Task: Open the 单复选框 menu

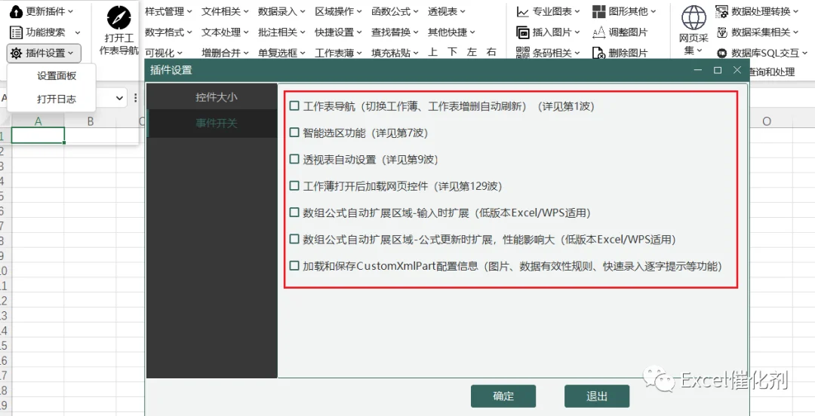Action: pyautogui.click(x=281, y=53)
